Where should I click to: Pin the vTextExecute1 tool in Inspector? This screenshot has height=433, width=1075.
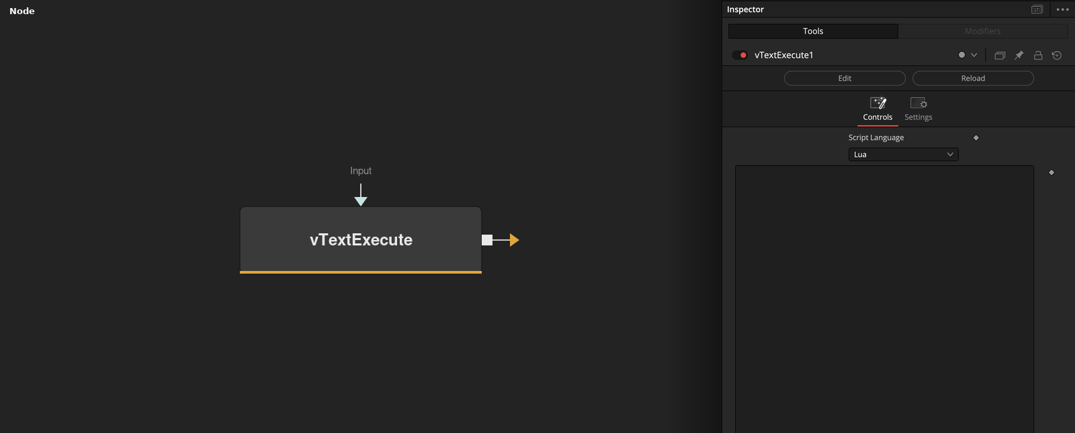(1019, 55)
